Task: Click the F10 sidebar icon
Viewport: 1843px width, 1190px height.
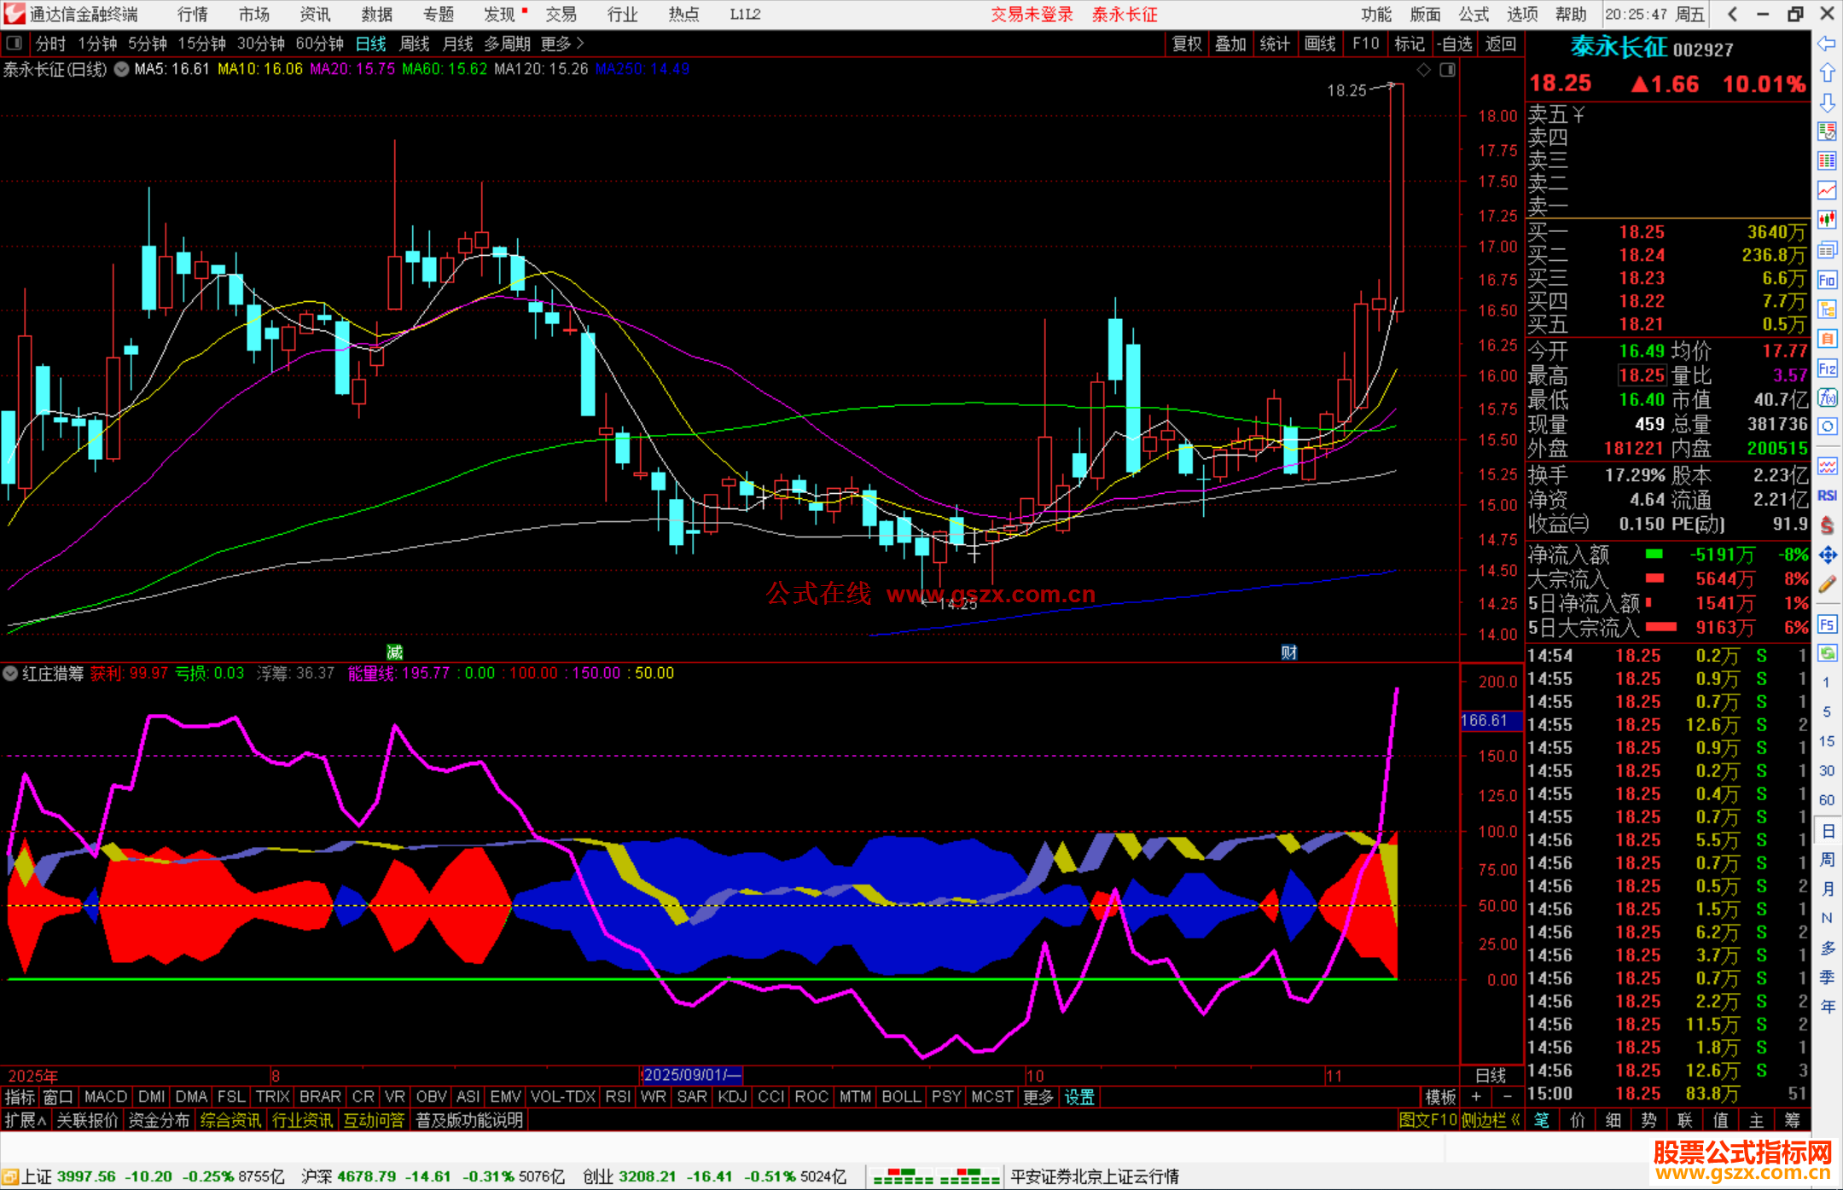Action: [1827, 280]
